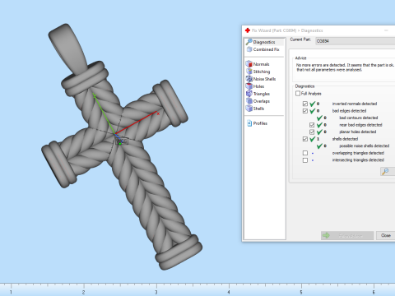
Task: Enable intersecting triangles detected checkbox
Action: (305, 160)
